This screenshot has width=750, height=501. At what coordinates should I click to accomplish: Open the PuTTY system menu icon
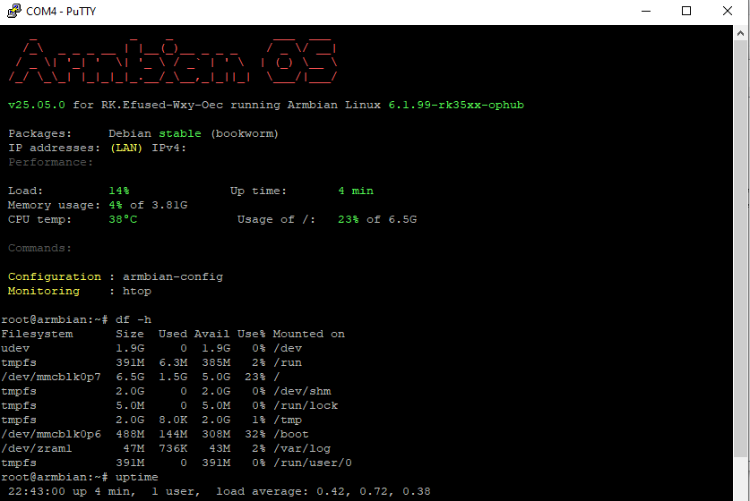point(13,12)
